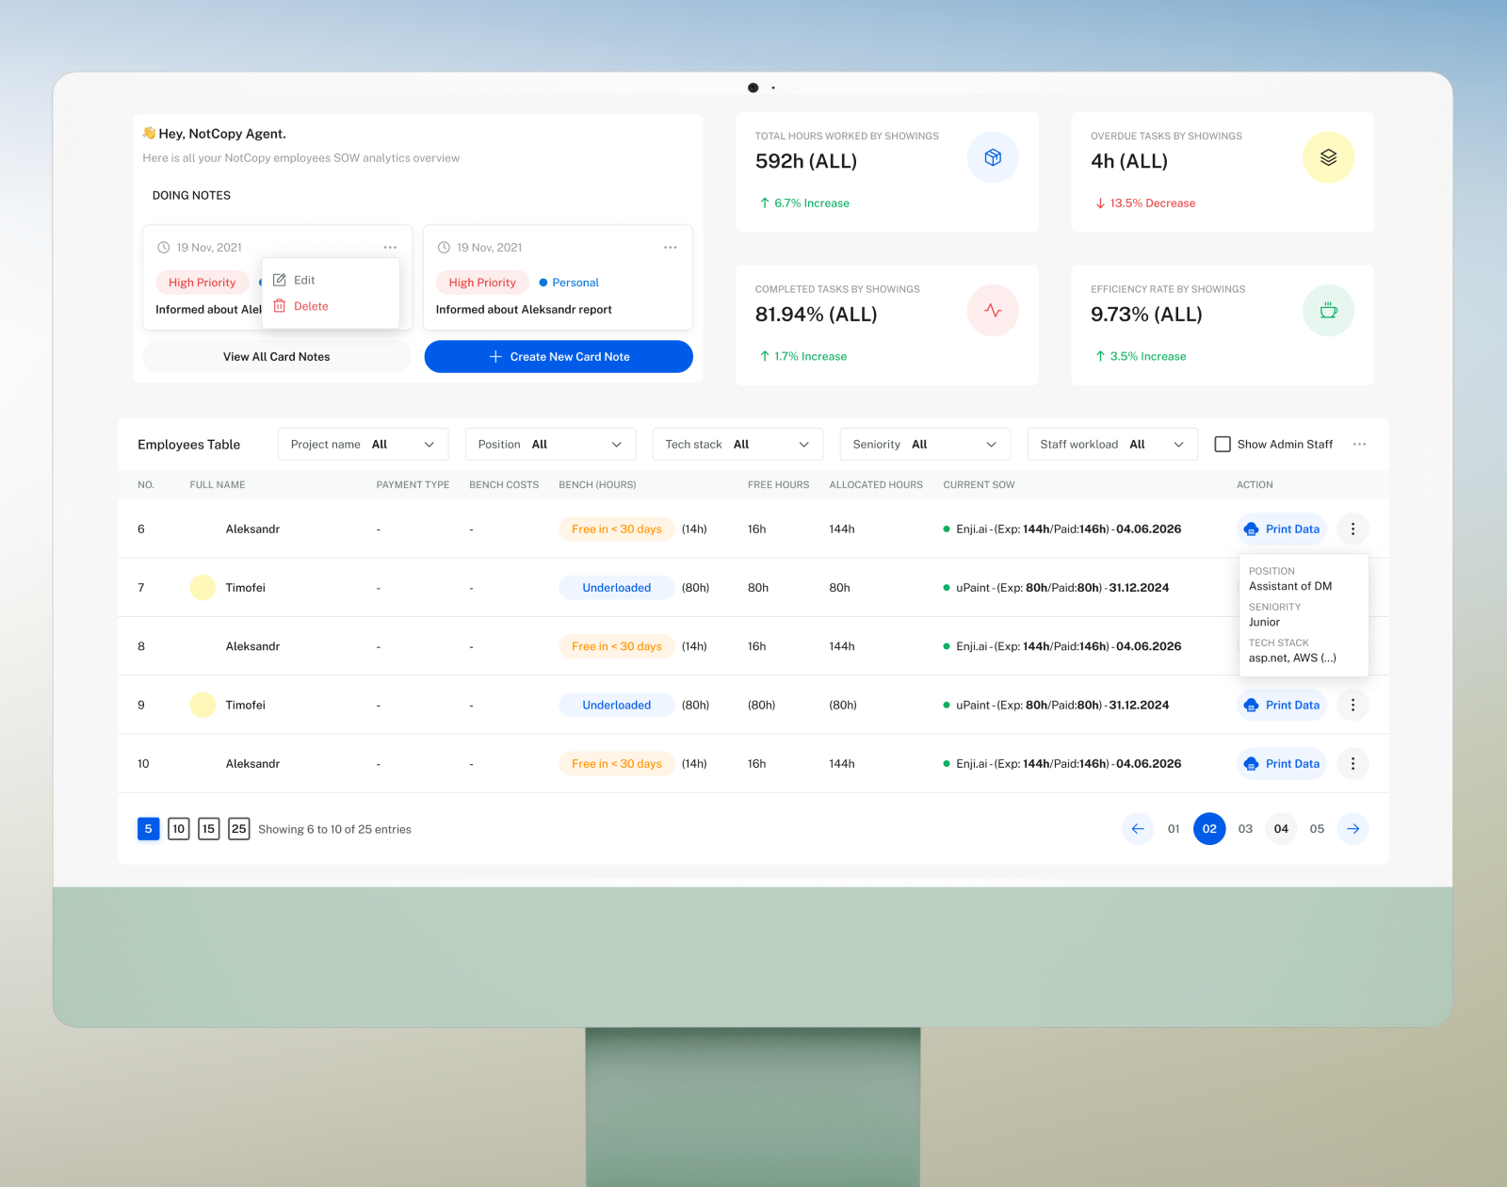Image resolution: width=1507 pixels, height=1187 pixels.
Task: Set page size to 25 entries
Action: pyautogui.click(x=238, y=829)
